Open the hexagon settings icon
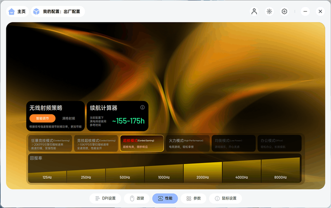331x208 pixels. click(284, 12)
